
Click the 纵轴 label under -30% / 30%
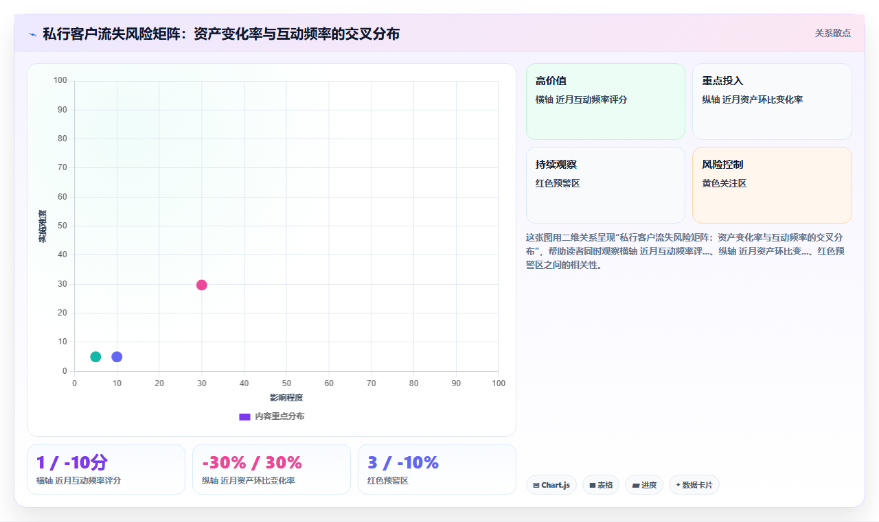click(x=249, y=481)
